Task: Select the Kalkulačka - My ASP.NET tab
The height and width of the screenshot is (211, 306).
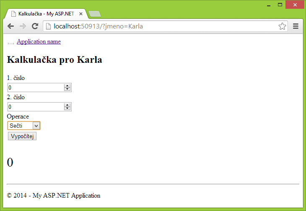Action: tap(47, 14)
